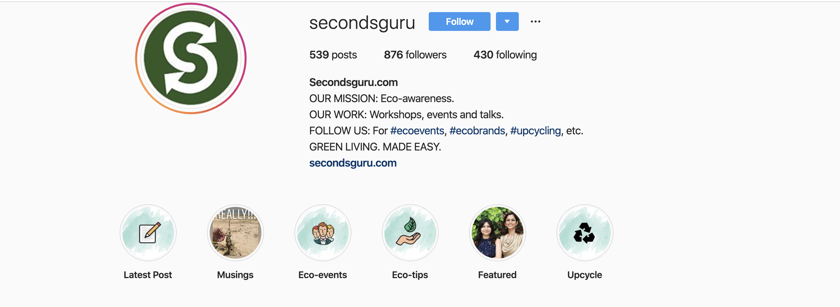
Task: Open the Musings highlight thumbnail
Action: pyautogui.click(x=236, y=233)
